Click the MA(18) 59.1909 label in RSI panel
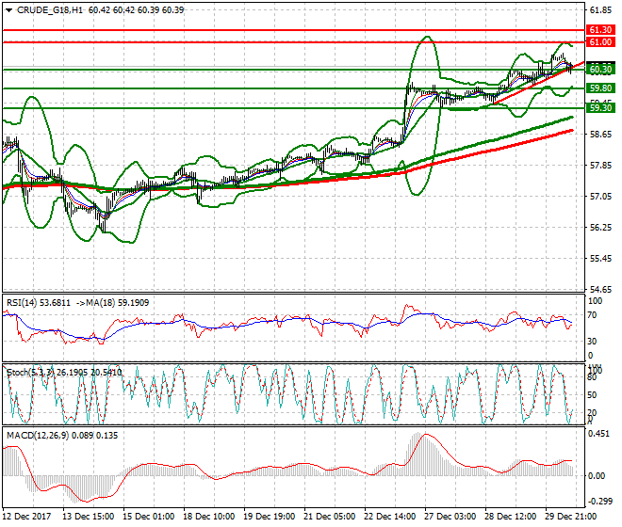This screenshot has height=527, width=622. pos(118,303)
